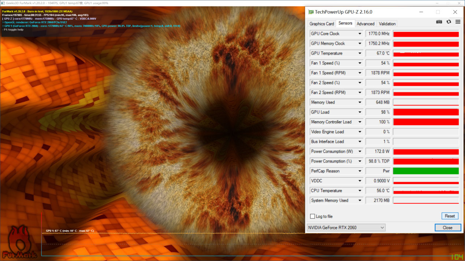Image resolution: width=465 pixels, height=261 pixels.
Task: Close GPU-Z using the title bar X
Action: [x=455, y=12]
